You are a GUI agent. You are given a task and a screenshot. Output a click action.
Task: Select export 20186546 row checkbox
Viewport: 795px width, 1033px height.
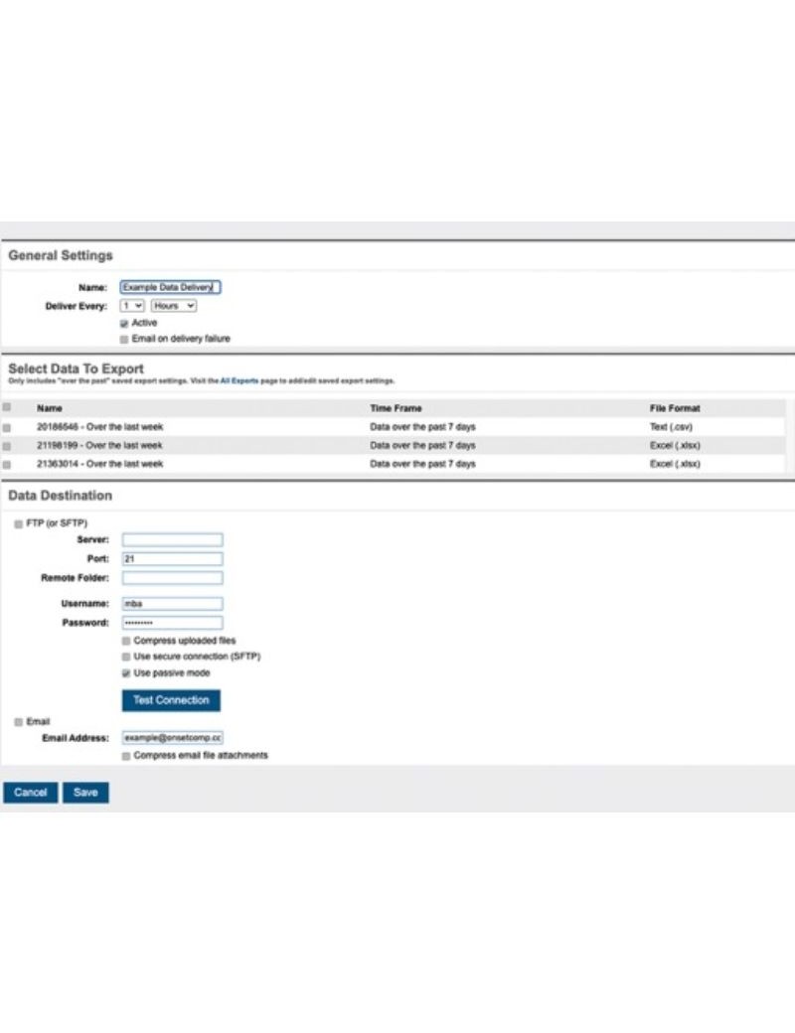click(8, 427)
